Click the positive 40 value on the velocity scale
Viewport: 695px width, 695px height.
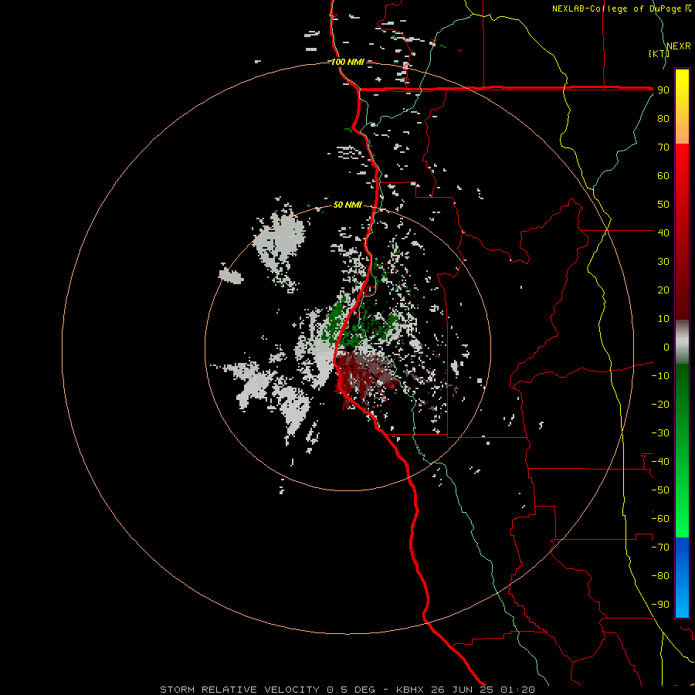point(663,232)
